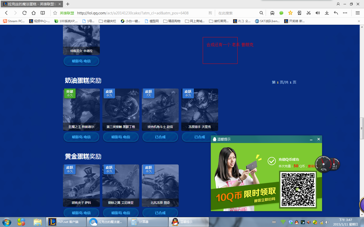Reload the current page

point(25,13)
